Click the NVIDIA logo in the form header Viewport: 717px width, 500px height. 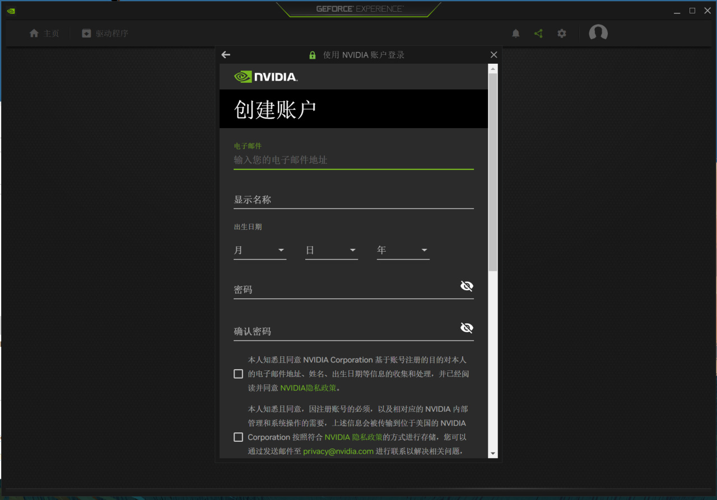[266, 77]
